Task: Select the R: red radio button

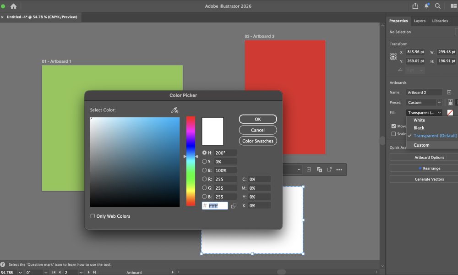Action: pos(204,179)
